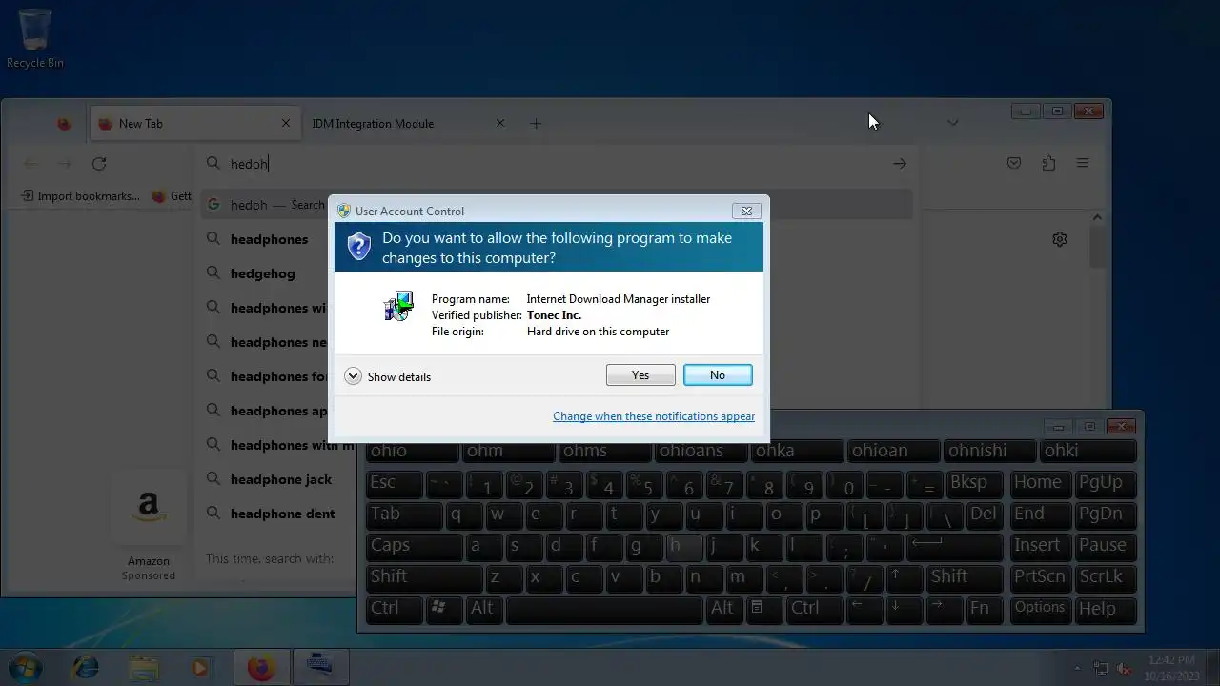Click the Firefox reload page icon
This screenshot has width=1220, height=686.
(x=99, y=164)
